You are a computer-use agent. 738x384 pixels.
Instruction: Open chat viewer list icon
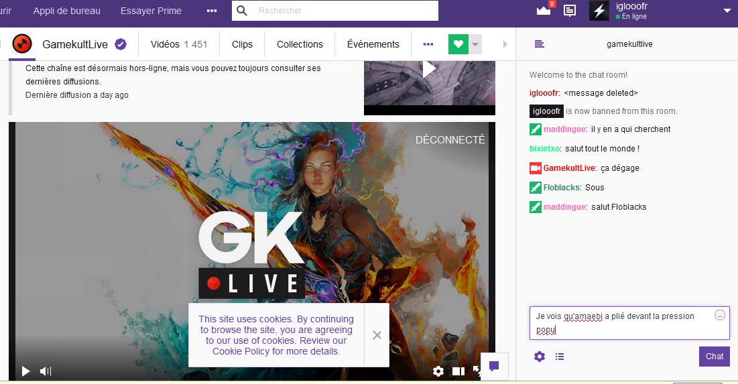[x=560, y=357]
